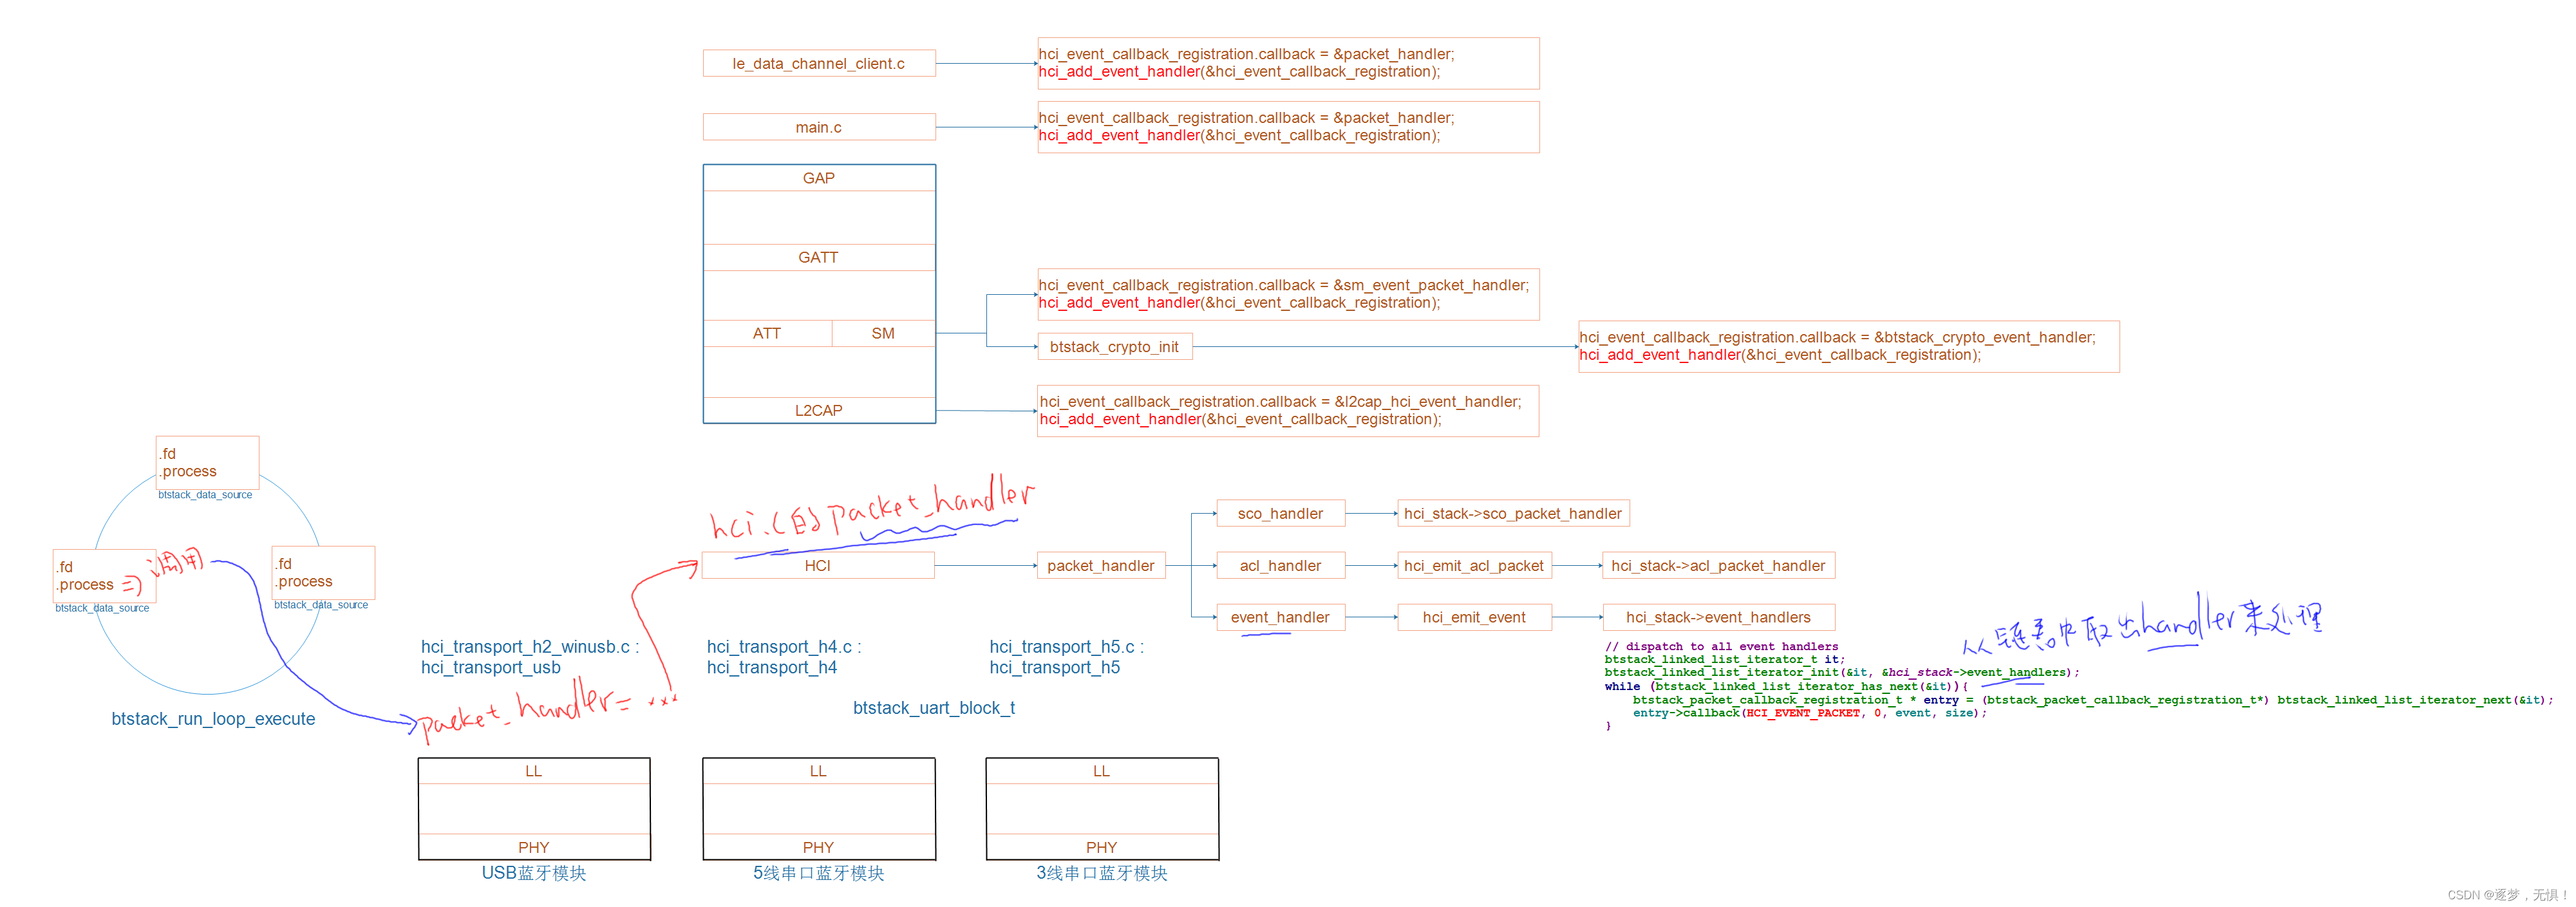The image size is (2576, 907).
Task: Click the 3线串口蓝牙模块 caption
Action: click(1102, 873)
